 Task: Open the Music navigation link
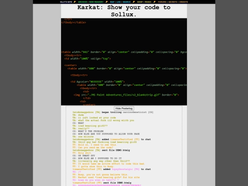(x=148, y=2)
